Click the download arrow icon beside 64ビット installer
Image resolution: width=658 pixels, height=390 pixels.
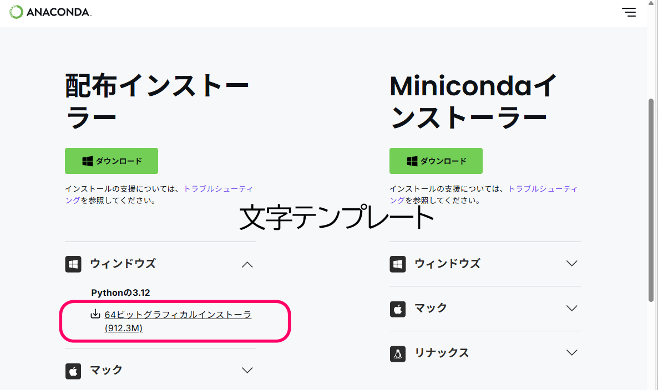(x=95, y=314)
